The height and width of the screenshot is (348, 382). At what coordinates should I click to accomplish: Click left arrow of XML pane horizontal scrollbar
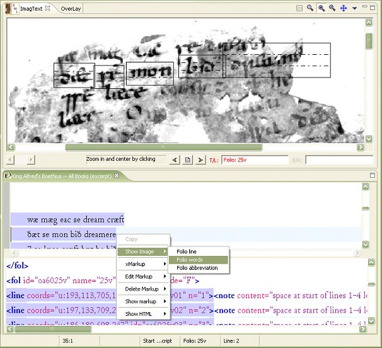click(x=10, y=329)
